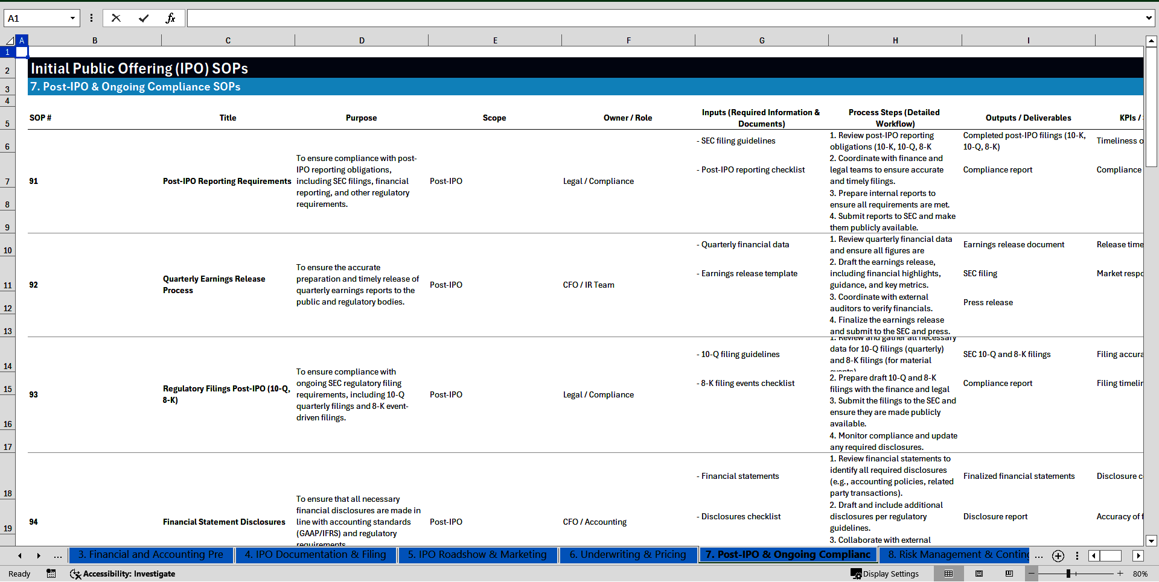Show hidden sheet tabs via left ellipsis
The height and width of the screenshot is (582, 1159).
tap(57, 555)
